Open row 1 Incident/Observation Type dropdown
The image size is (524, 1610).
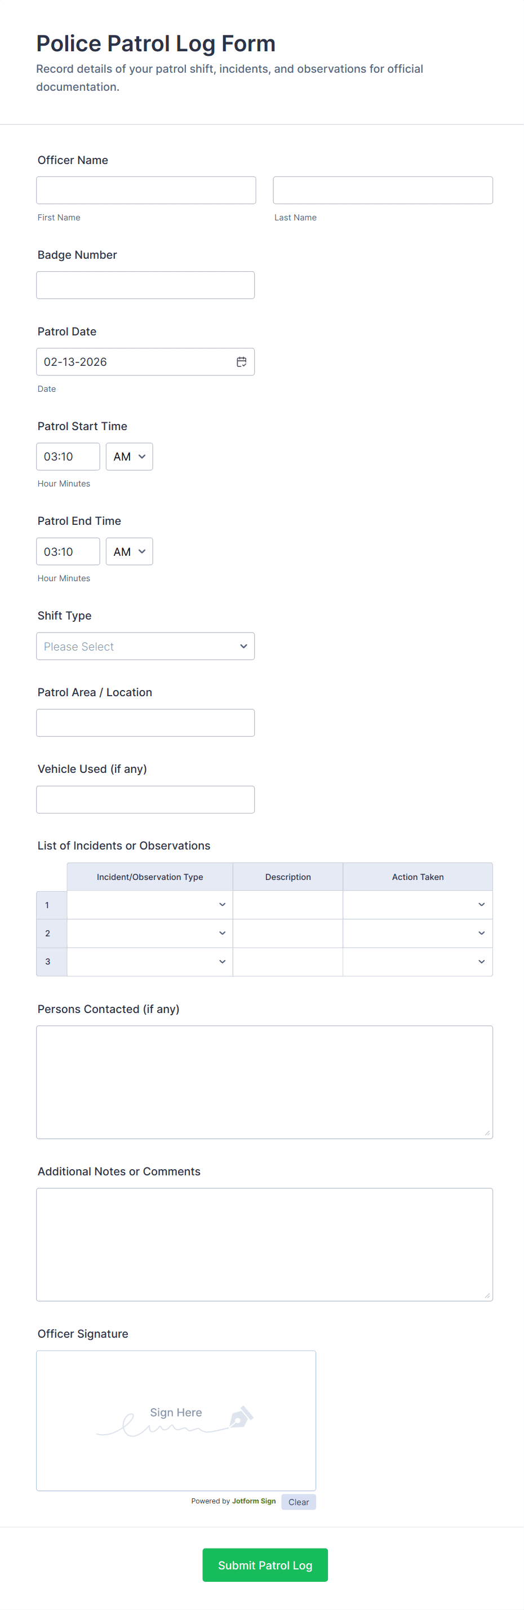pos(150,905)
